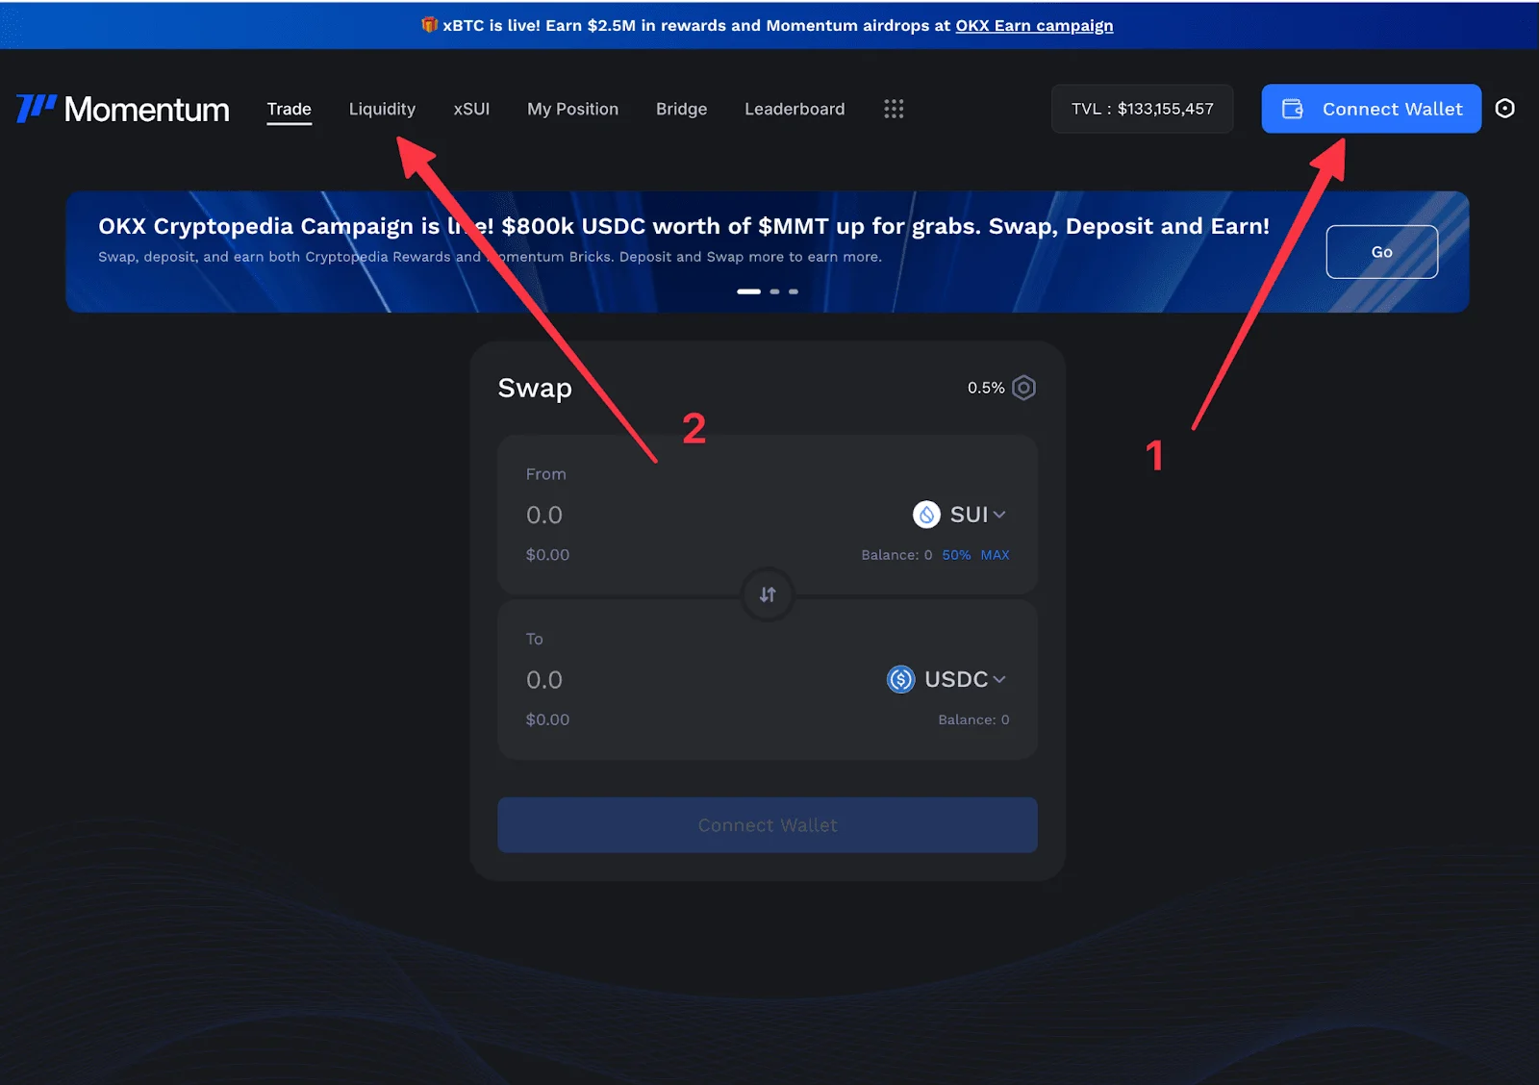1539x1085 pixels.
Task: Open the Bridge page
Action: (681, 109)
